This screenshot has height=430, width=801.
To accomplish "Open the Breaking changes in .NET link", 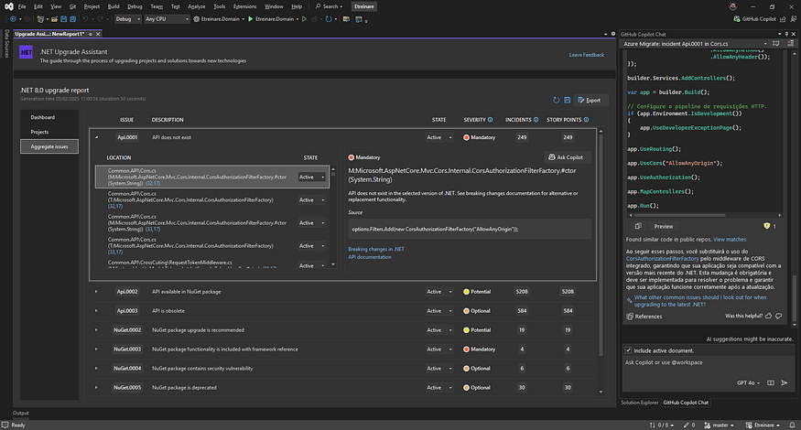I will [375, 249].
